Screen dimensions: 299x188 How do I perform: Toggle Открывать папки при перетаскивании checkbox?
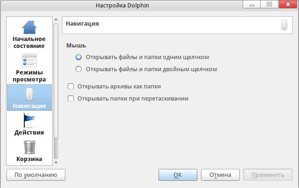point(71,98)
